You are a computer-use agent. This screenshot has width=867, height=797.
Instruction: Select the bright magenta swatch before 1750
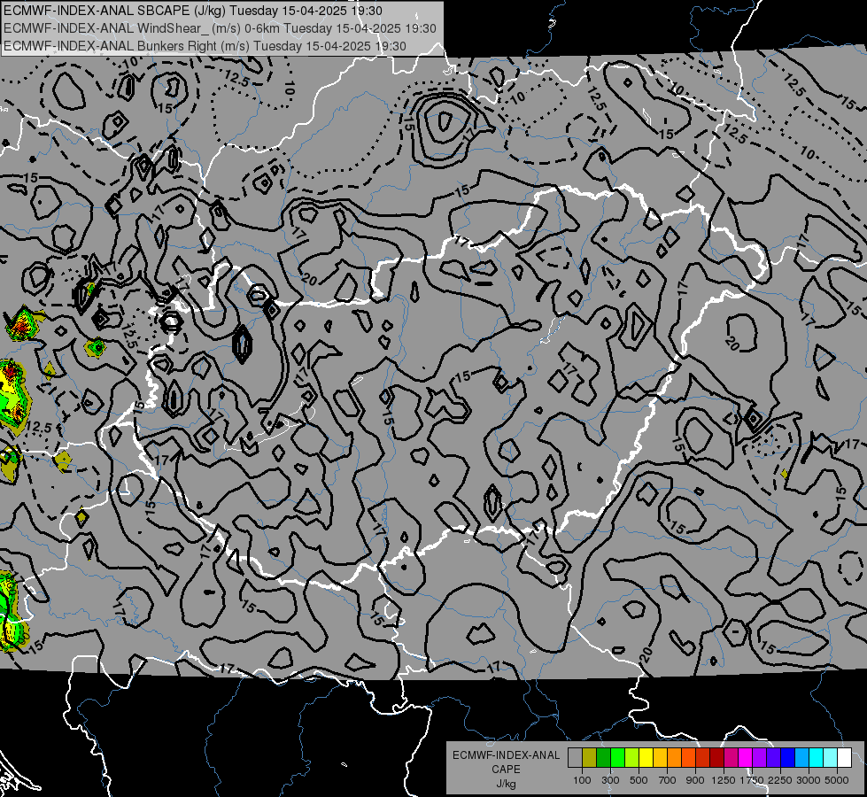(746, 758)
